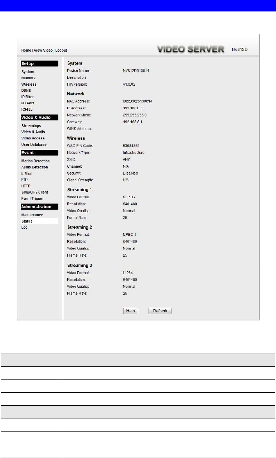Click network type Infrastructure

tap(134, 153)
